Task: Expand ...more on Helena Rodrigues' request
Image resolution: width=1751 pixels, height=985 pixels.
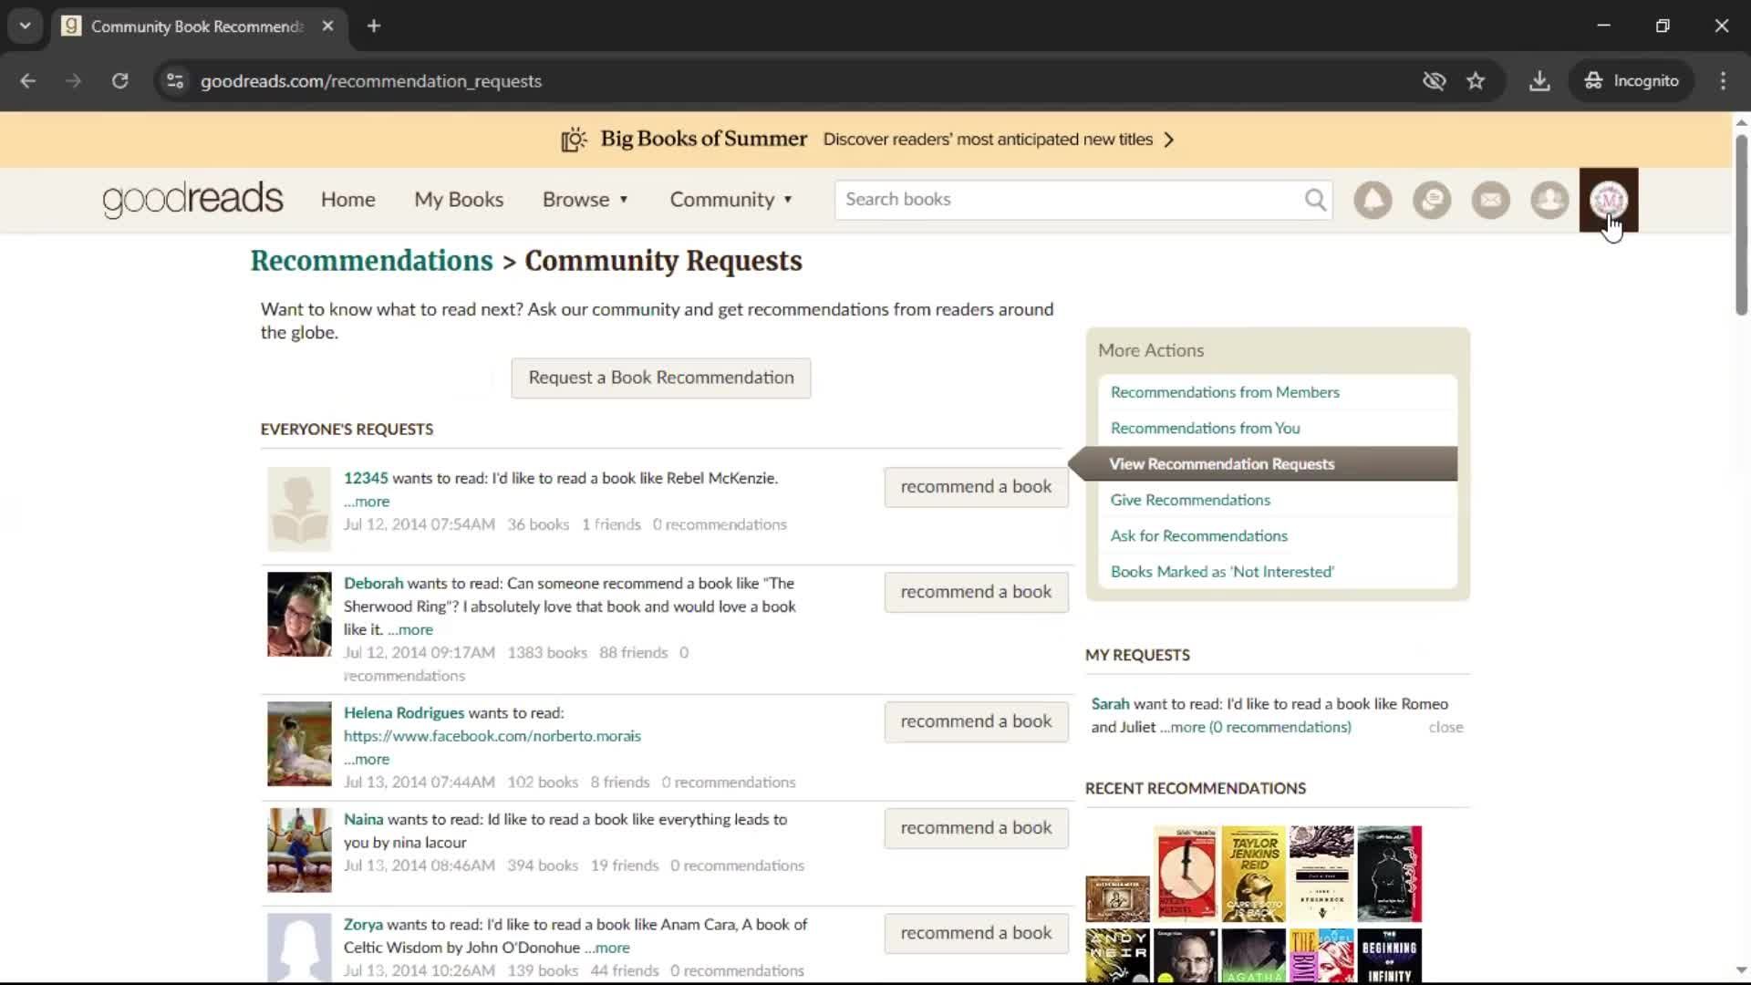Action: [367, 760]
